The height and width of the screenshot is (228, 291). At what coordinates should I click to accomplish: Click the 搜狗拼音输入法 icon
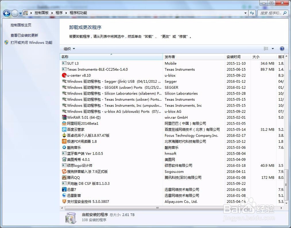coord(64,171)
